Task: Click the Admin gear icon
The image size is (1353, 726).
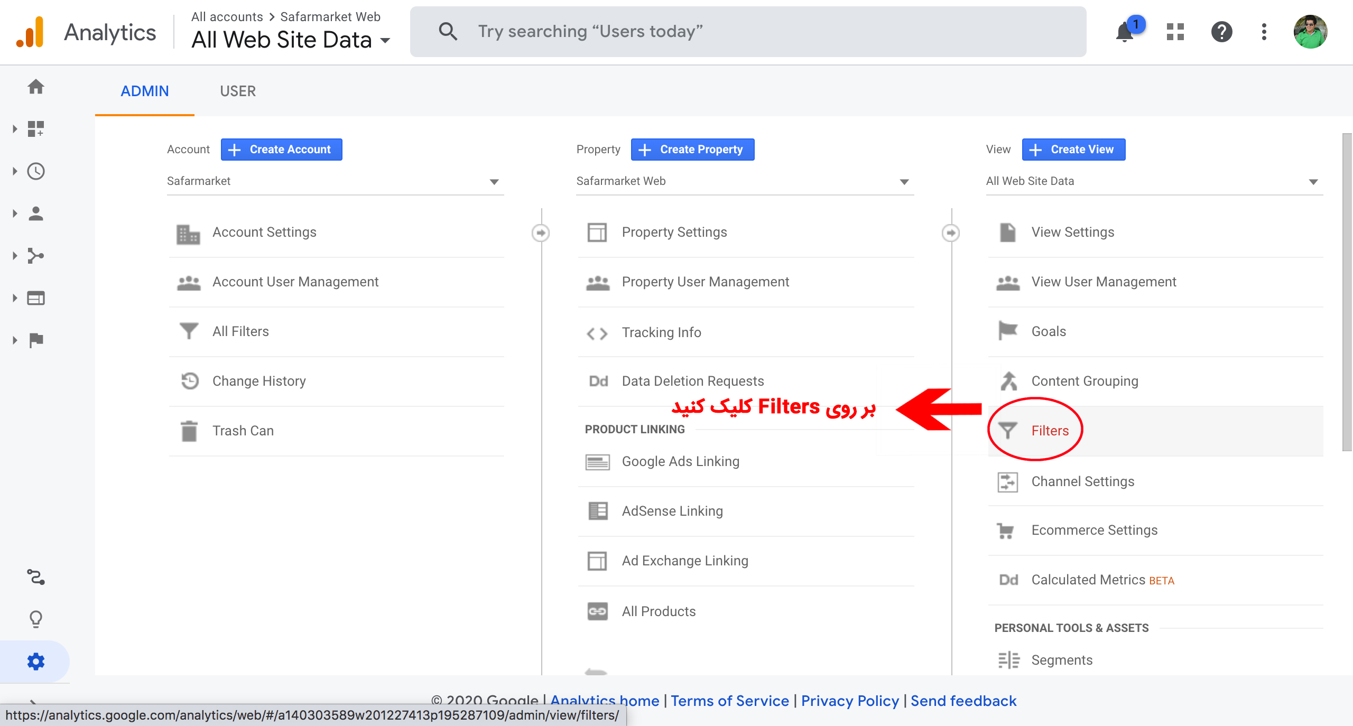Action: tap(36, 661)
